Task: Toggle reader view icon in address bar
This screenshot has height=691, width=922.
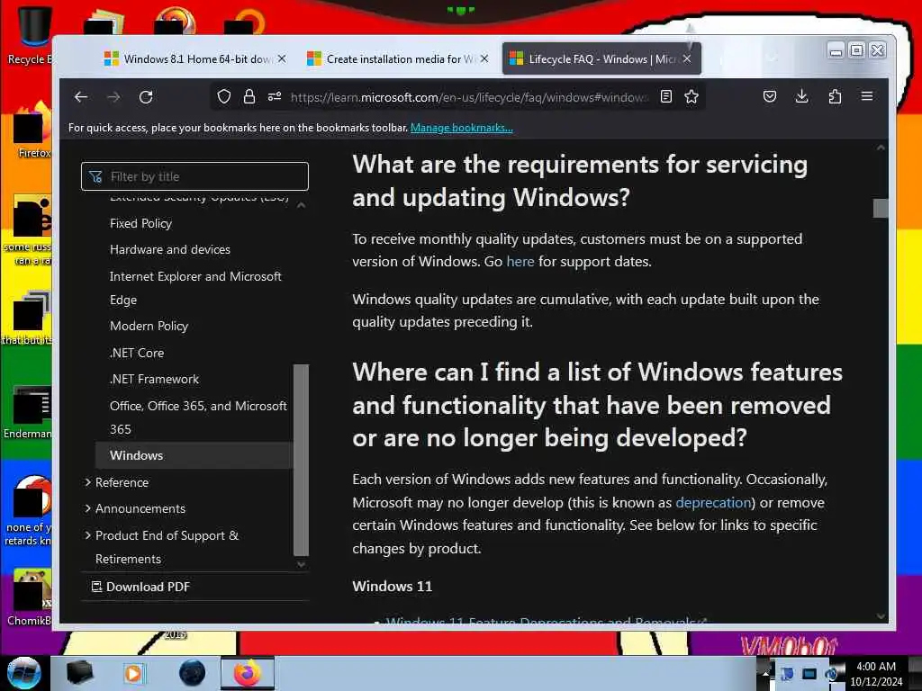Action: pyautogui.click(x=666, y=97)
